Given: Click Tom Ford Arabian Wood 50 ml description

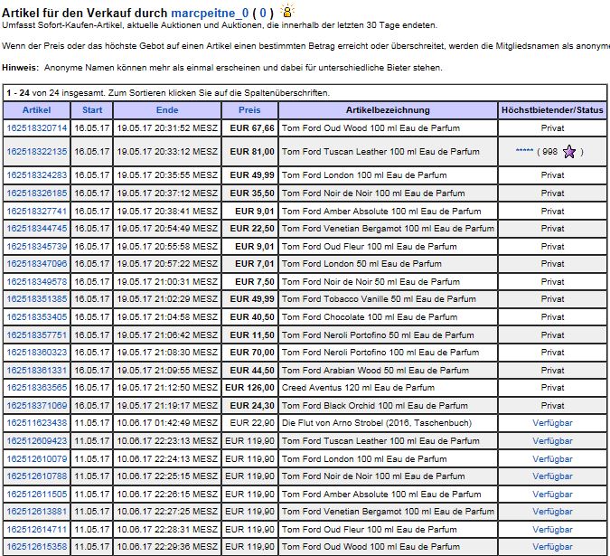Looking at the screenshot, I should 375,371.
